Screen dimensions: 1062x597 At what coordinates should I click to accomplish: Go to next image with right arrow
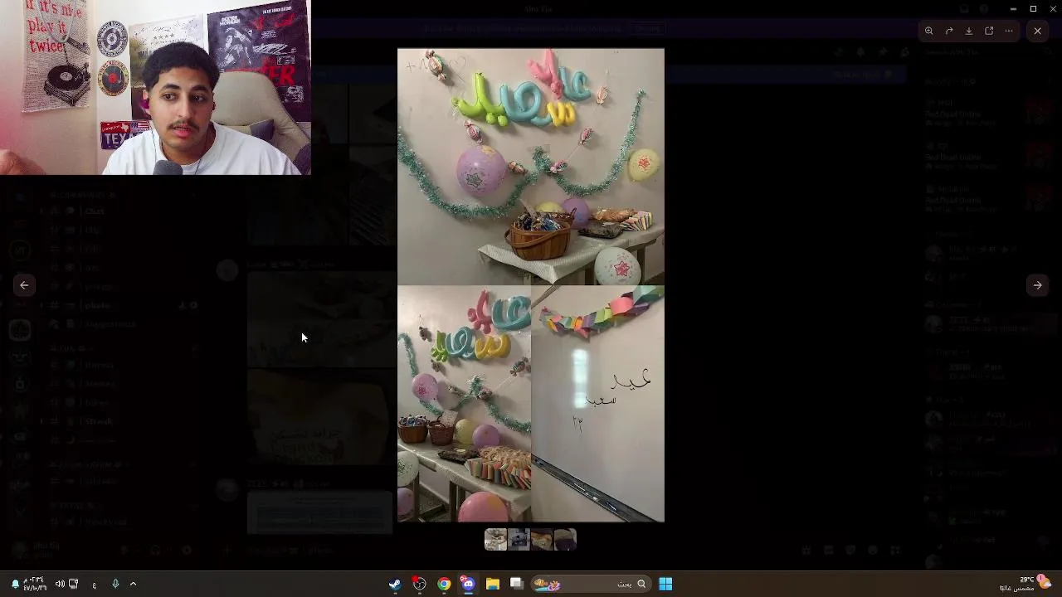(1038, 285)
